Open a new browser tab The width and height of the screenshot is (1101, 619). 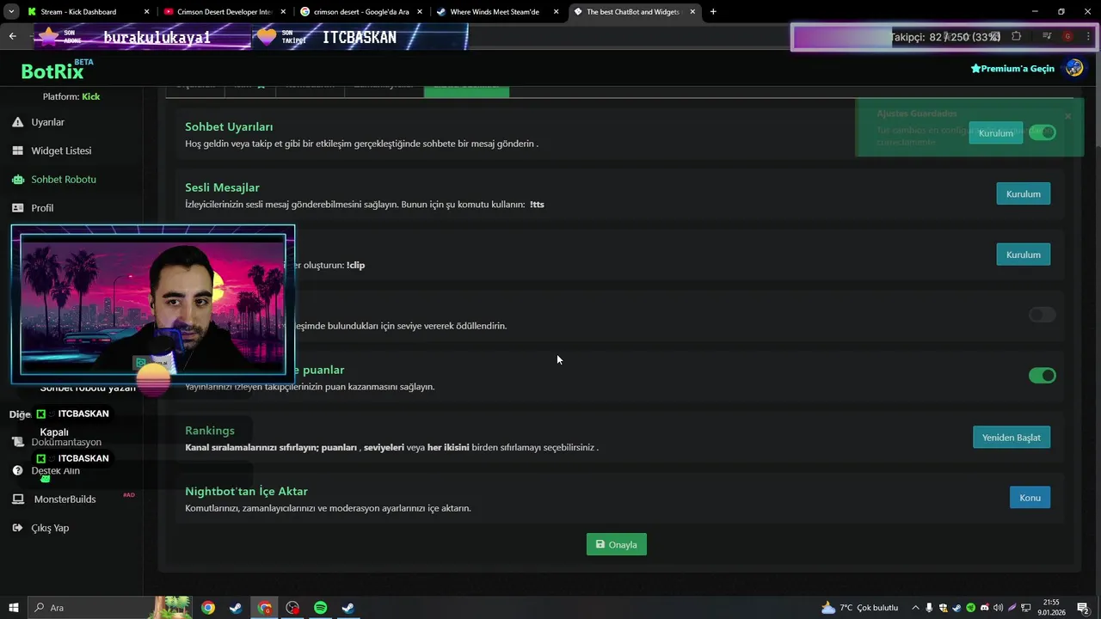click(713, 12)
